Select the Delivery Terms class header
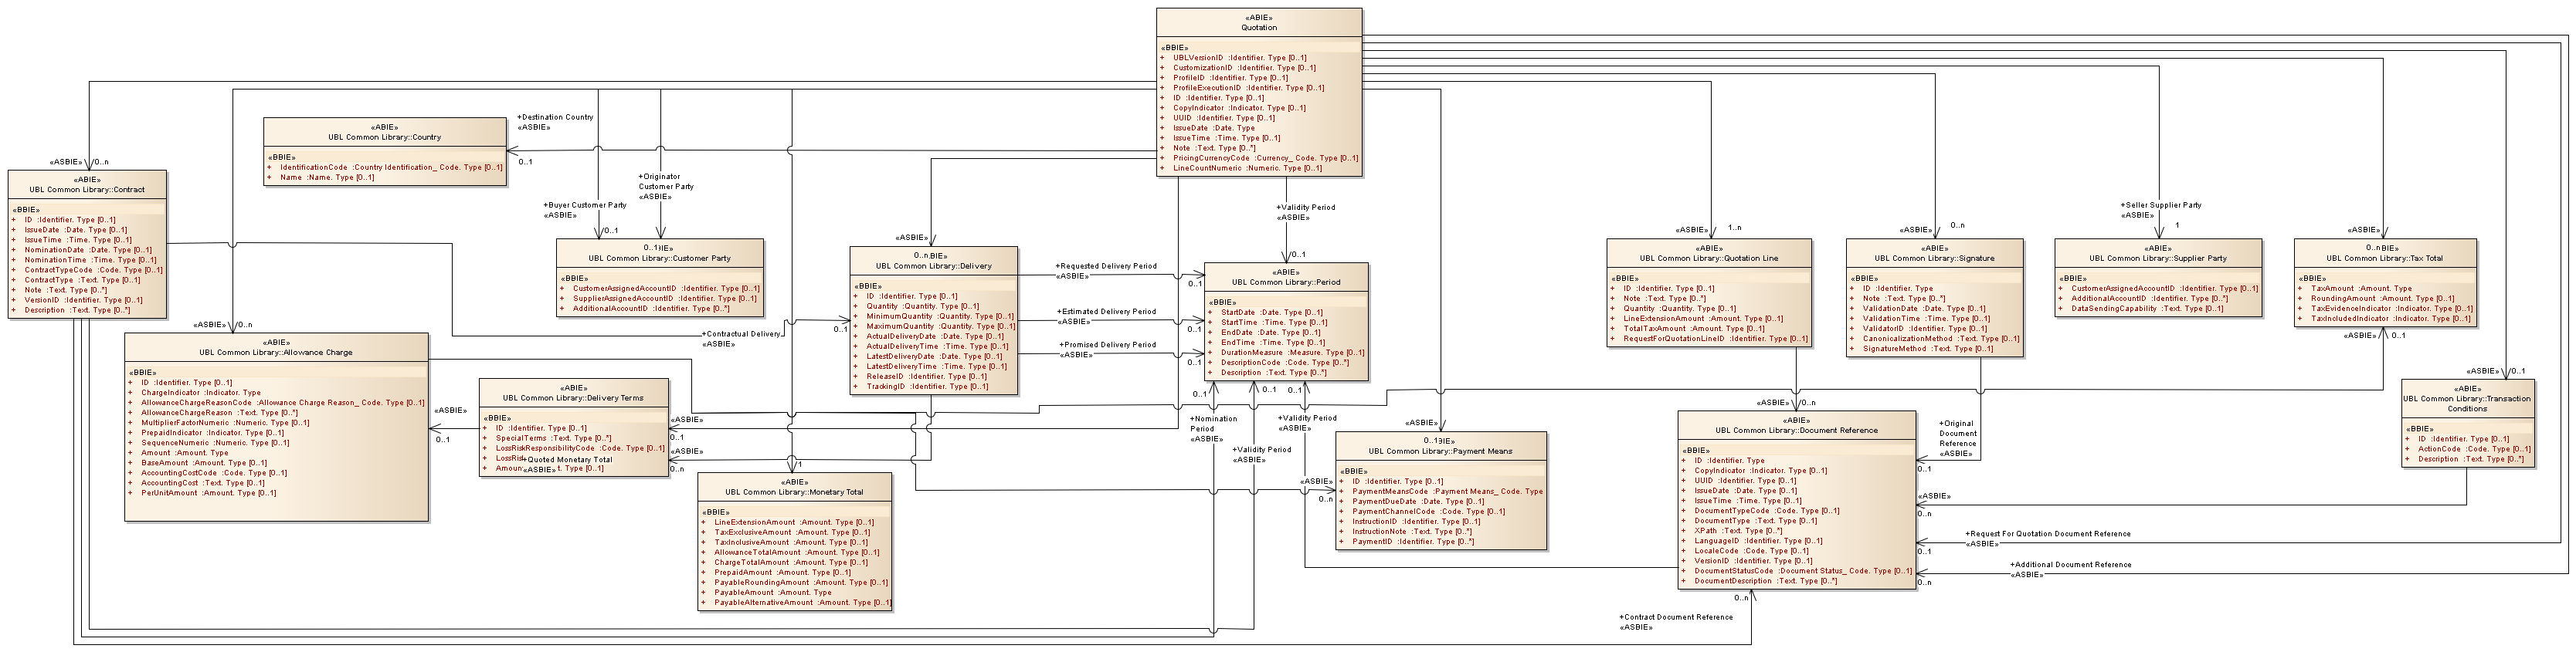The height and width of the screenshot is (652, 2576). [x=573, y=397]
